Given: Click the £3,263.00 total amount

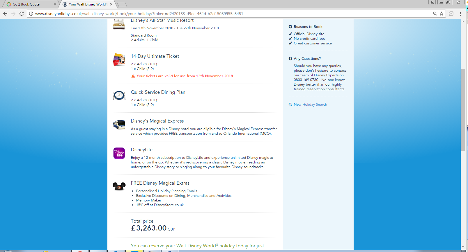Looking at the screenshot, I should [x=149, y=228].
